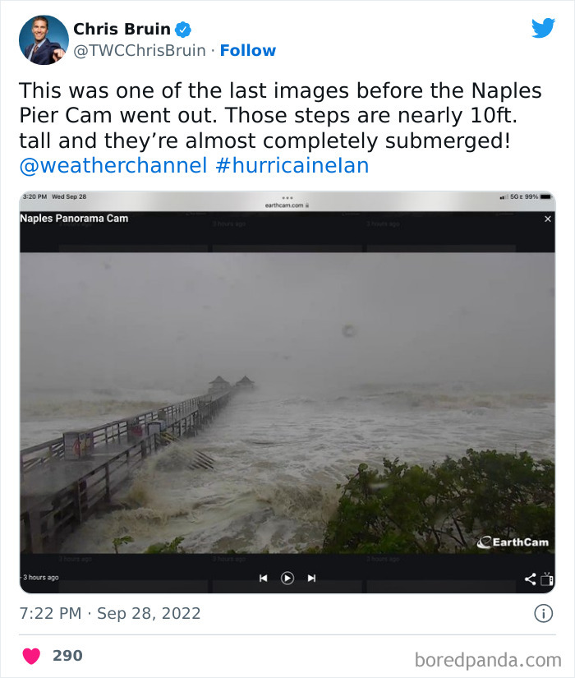This screenshot has width=575, height=678.
Task: Skip to the previous webcam frame
Action: (x=263, y=578)
